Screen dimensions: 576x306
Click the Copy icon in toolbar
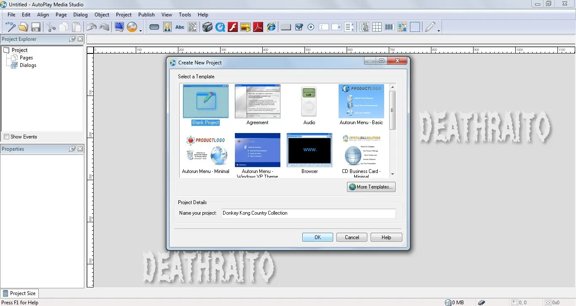click(x=64, y=27)
